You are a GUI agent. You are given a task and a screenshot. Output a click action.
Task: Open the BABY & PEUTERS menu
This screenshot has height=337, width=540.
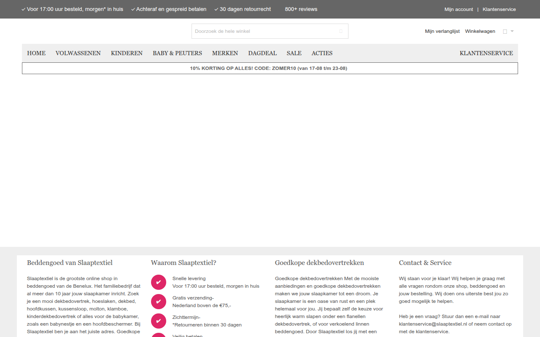coord(177,53)
